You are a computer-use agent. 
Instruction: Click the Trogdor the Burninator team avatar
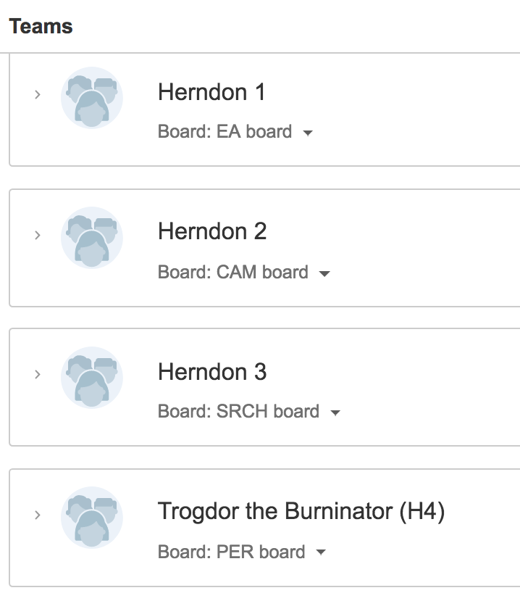pyautogui.click(x=92, y=518)
